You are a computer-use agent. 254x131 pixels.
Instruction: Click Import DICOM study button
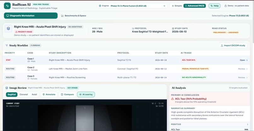pos(233,45)
